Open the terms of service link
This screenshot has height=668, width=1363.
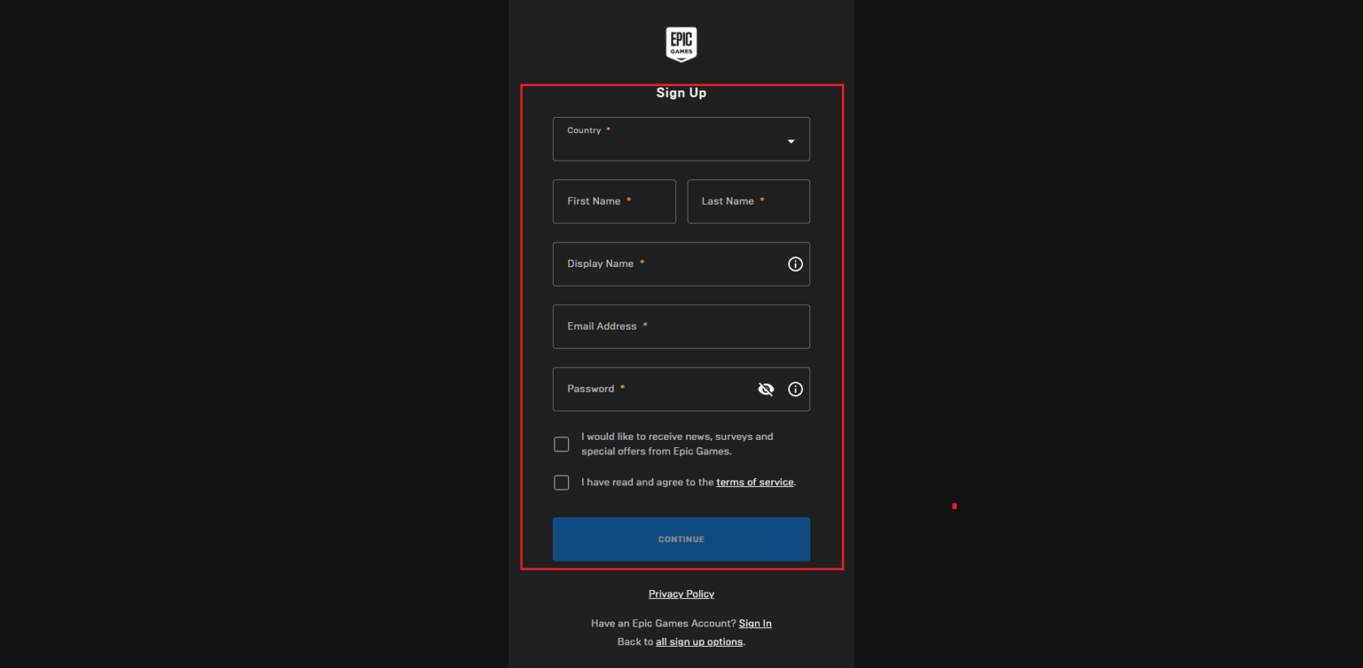tap(754, 482)
